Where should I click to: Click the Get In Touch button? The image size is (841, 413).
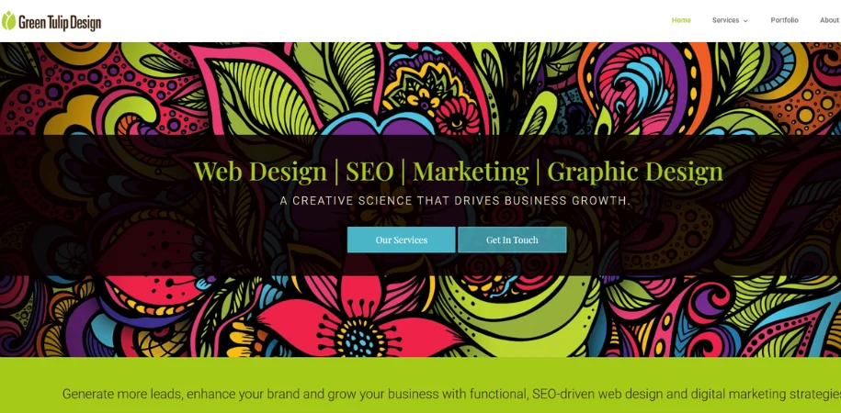512,240
